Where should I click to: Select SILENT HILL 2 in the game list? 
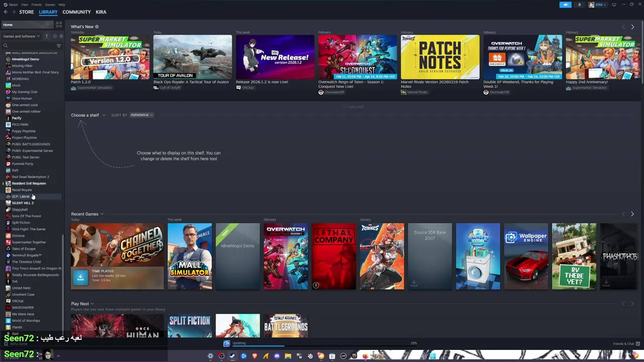[x=23, y=203]
